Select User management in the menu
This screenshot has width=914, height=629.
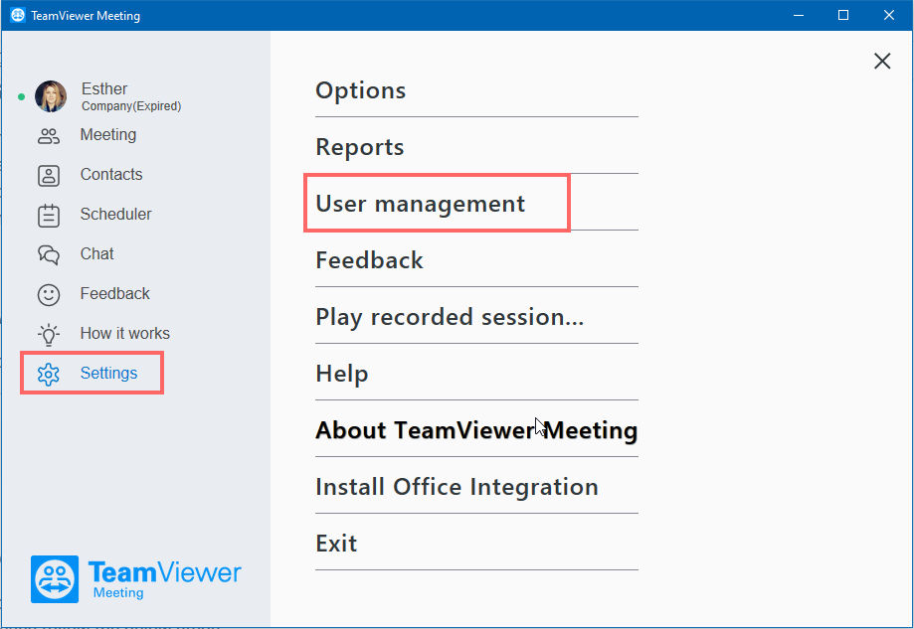pos(421,204)
